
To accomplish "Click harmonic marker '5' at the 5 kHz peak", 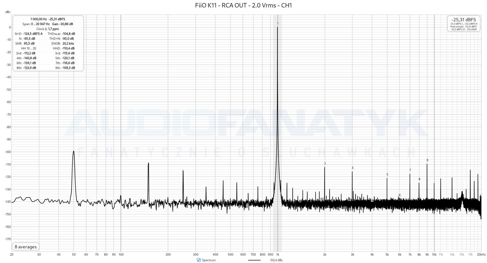I will click(387, 174).
